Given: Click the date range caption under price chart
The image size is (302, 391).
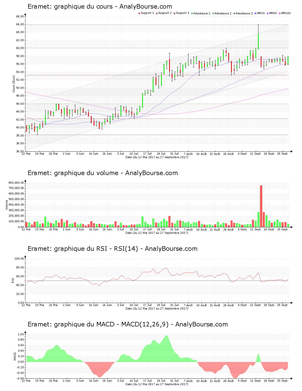Looking at the screenshot, I should (157, 157).
